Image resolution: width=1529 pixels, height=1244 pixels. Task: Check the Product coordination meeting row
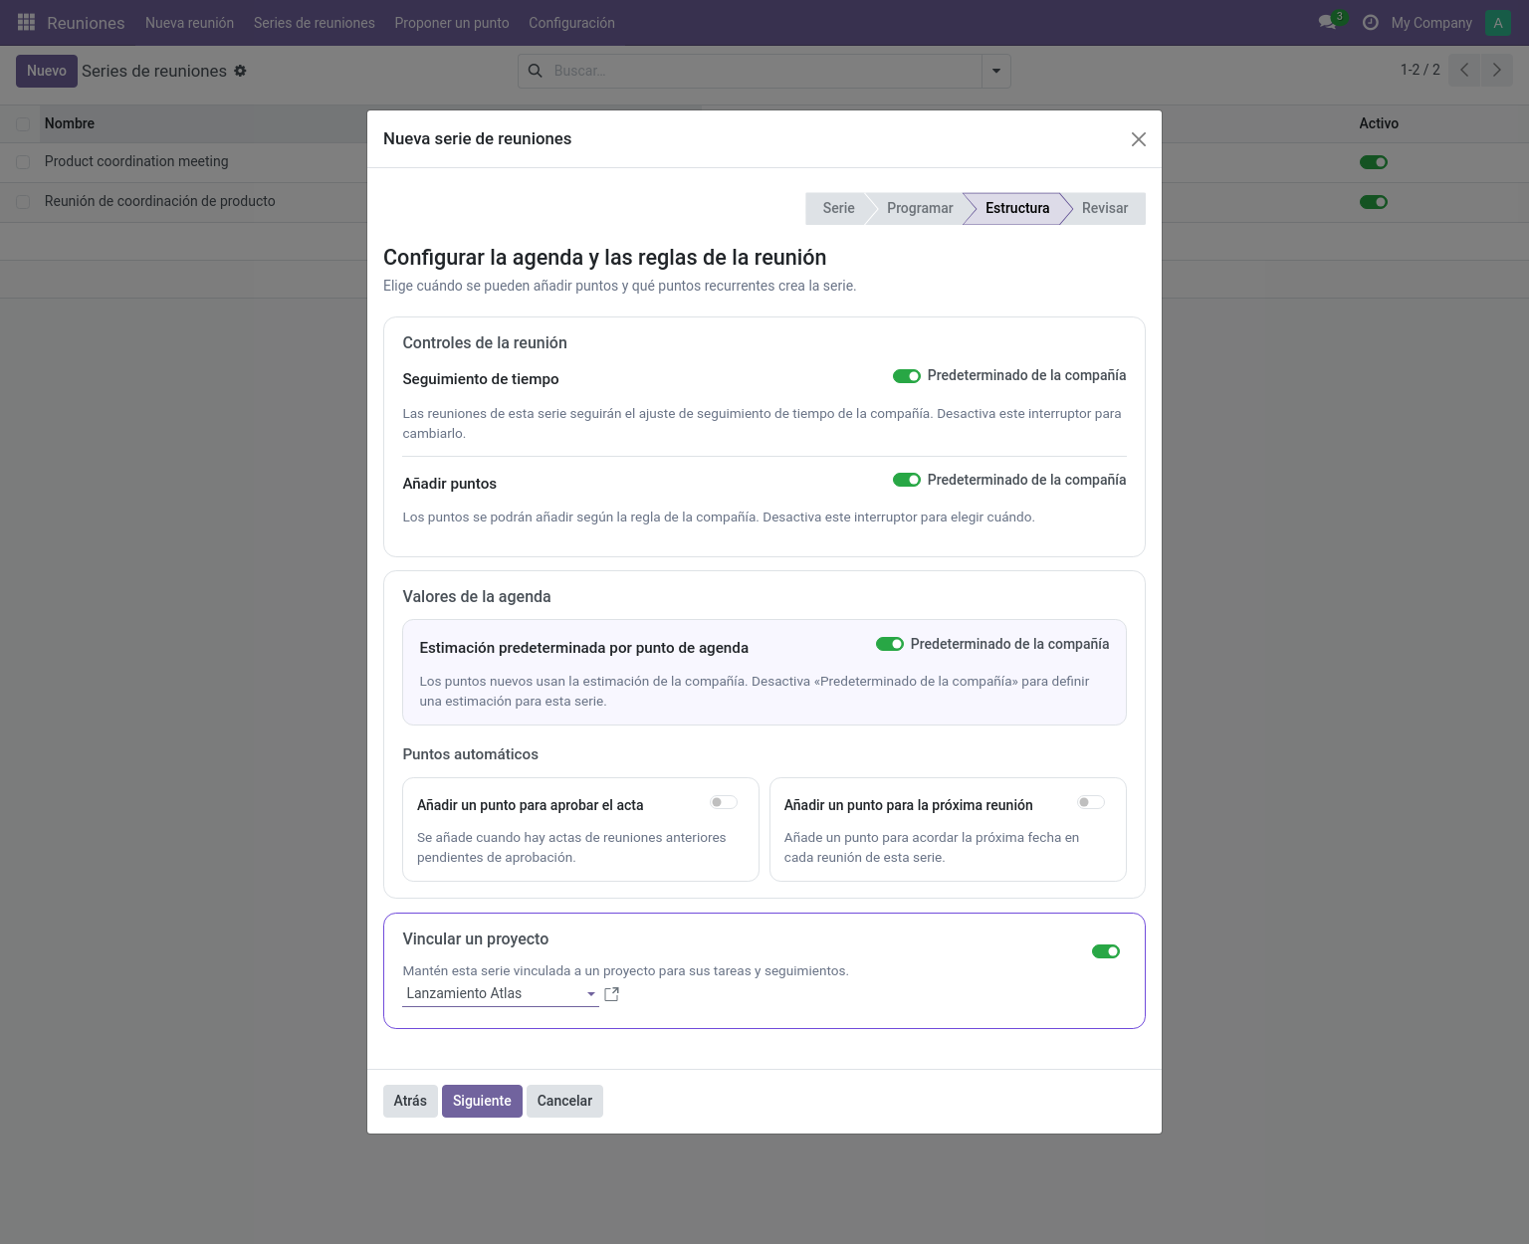(23, 162)
